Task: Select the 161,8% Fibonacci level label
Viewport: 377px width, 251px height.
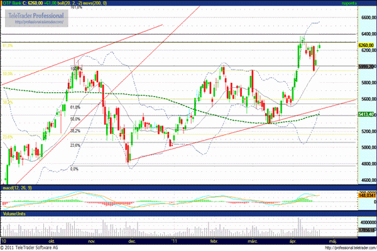Action: click(x=77, y=8)
